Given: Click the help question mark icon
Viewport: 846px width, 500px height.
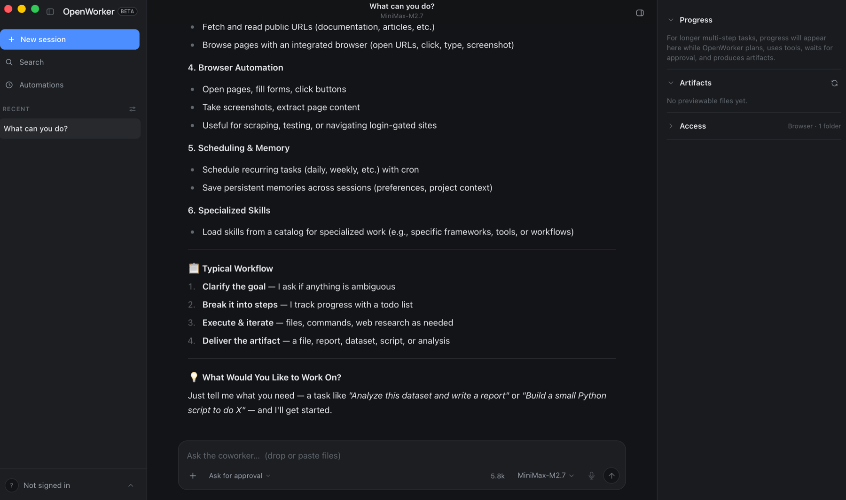Looking at the screenshot, I should coord(11,485).
